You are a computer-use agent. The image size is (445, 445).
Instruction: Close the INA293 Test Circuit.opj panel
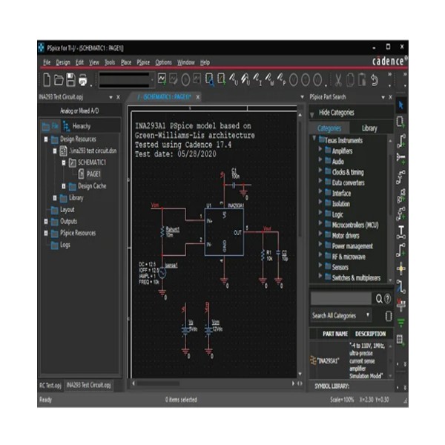[119, 97]
